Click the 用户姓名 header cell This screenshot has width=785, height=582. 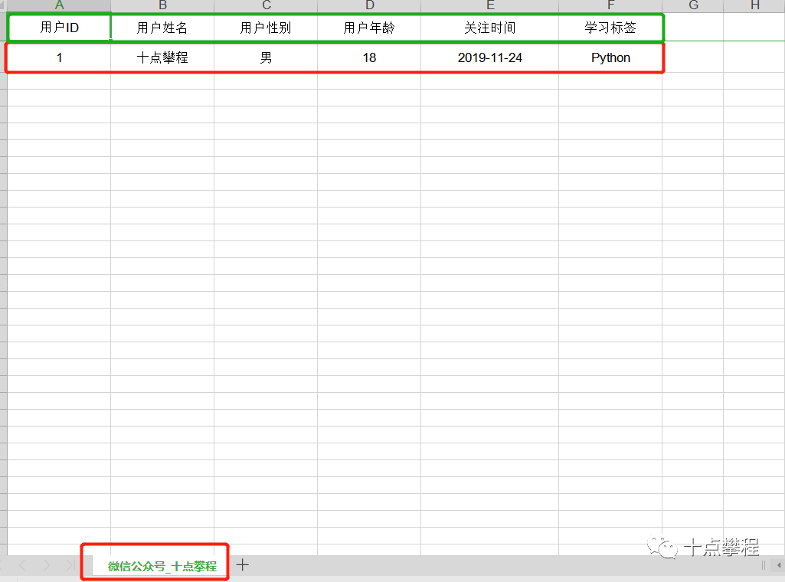coord(162,27)
